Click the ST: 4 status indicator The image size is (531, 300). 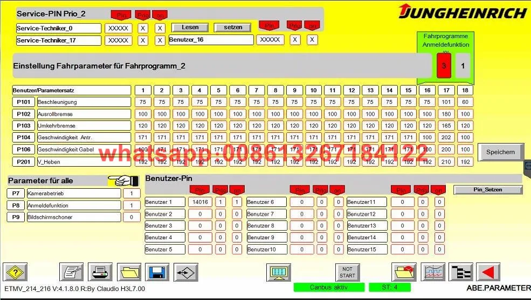pos(389,288)
